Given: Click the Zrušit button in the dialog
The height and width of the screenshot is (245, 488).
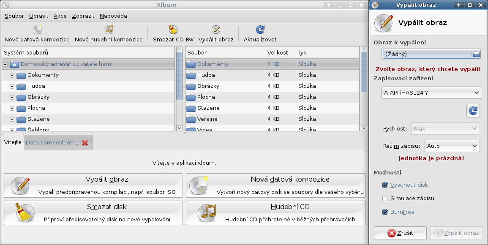Looking at the screenshot, I should 400,233.
